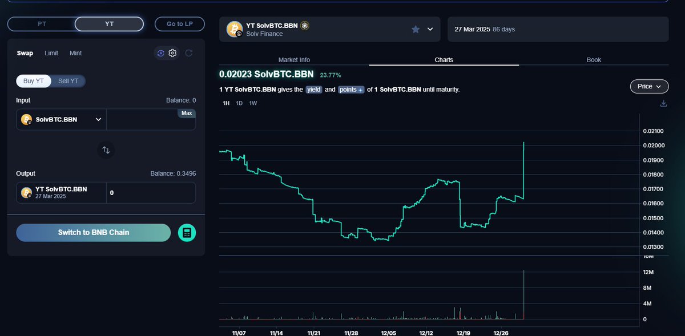This screenshot has height=336, width=685.
Task: Set chart interval to 1W
Action: click(253, 103)
